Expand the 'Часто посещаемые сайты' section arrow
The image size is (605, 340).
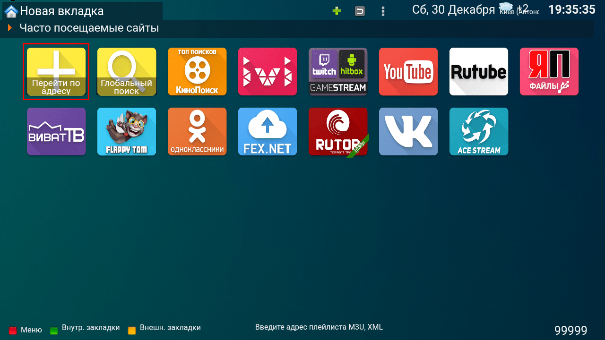click(9, 28)
